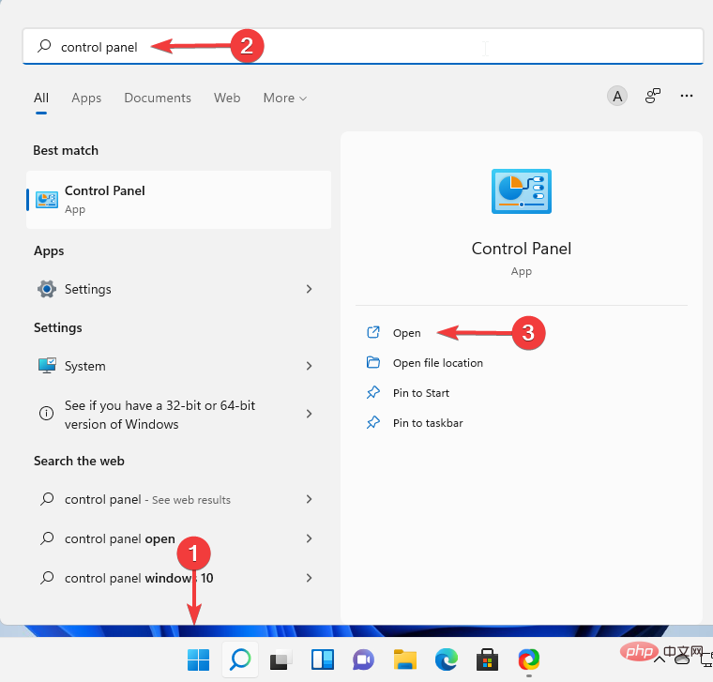Expand the control panel open chevron
This screenshot has width=713, height=682.
click(x=310, y=538)
